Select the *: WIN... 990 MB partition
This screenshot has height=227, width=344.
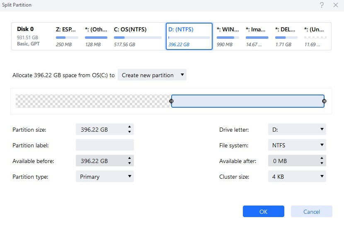[228, 36]
